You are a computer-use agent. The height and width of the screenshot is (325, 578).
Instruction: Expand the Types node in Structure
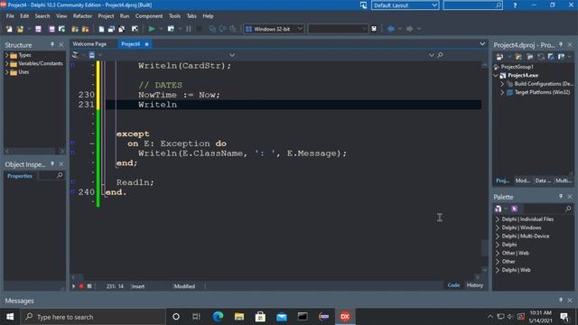6,55
